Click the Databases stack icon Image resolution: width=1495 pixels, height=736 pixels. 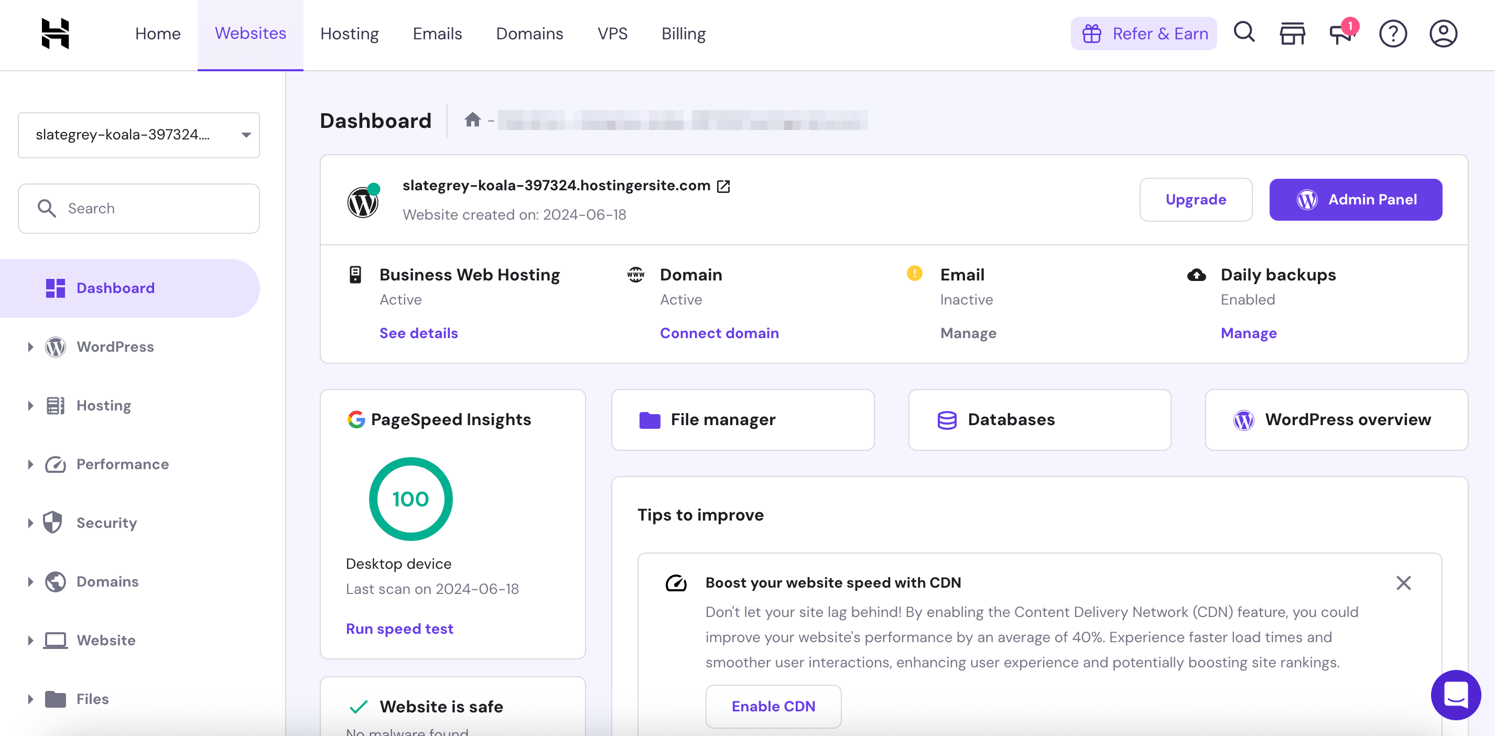[x=947, y=420]
